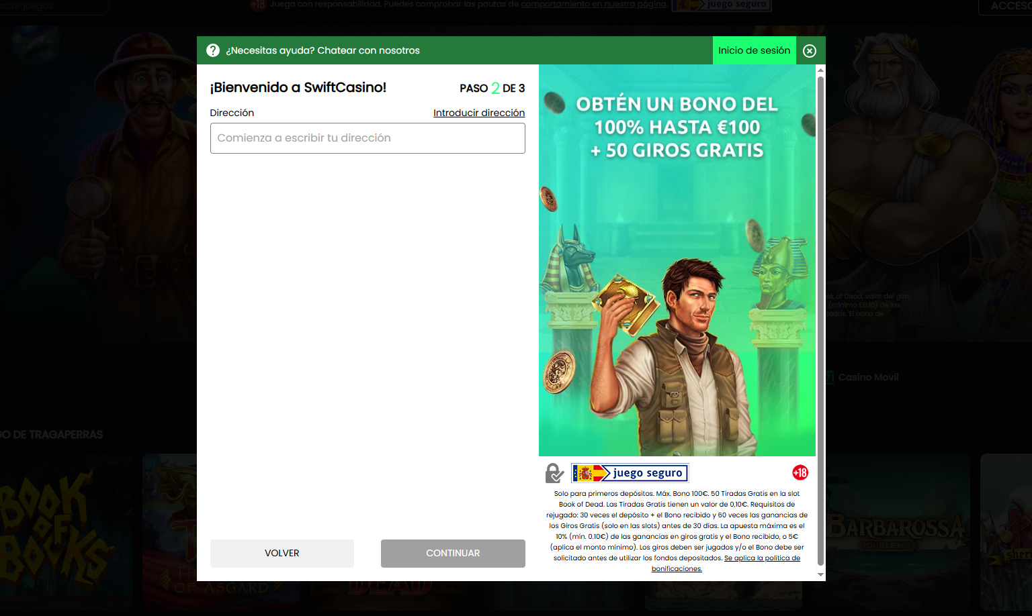The image size is (1032, 616).
Task: Click the 'juego seguro' logo in the top bar
Action: pos(722,5)
